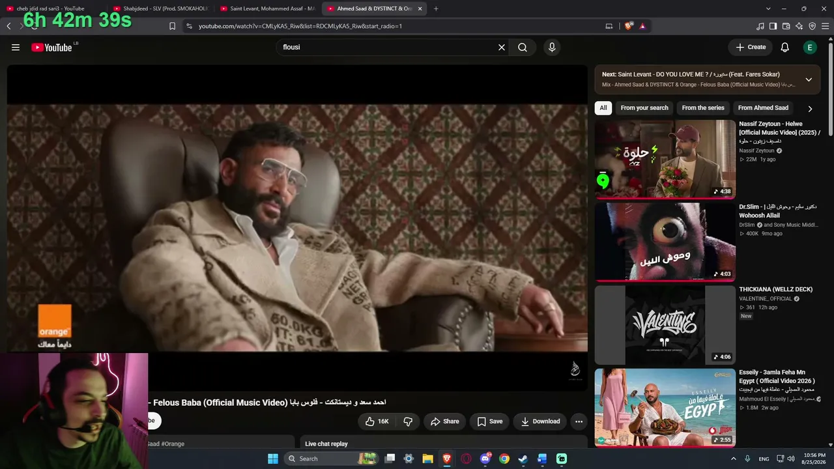This screenshot has height=469, width=834.
Task: Save the video to a playlist
Action: click(x=489, y=421)
